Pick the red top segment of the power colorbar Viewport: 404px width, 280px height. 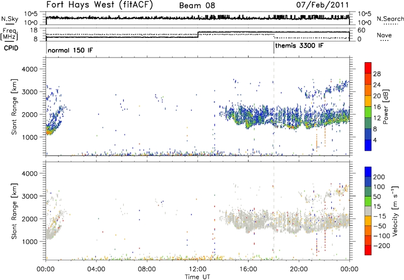[368, 68]
